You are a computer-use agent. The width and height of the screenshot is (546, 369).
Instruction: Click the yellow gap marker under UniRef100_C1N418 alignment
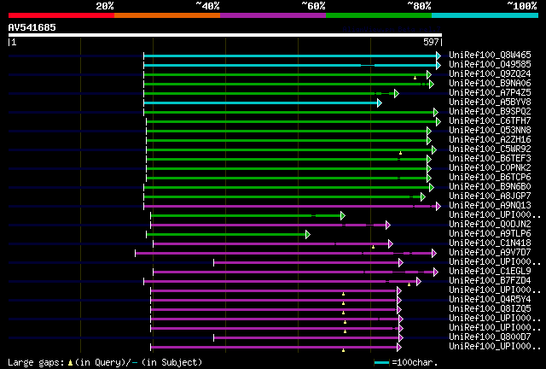(374, 247)
